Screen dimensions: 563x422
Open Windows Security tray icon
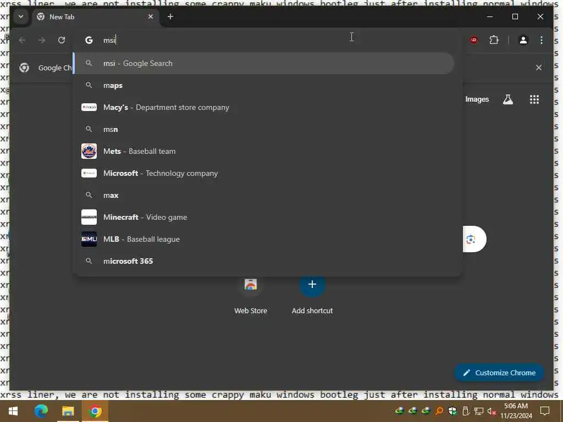click(x=452, y=411)
